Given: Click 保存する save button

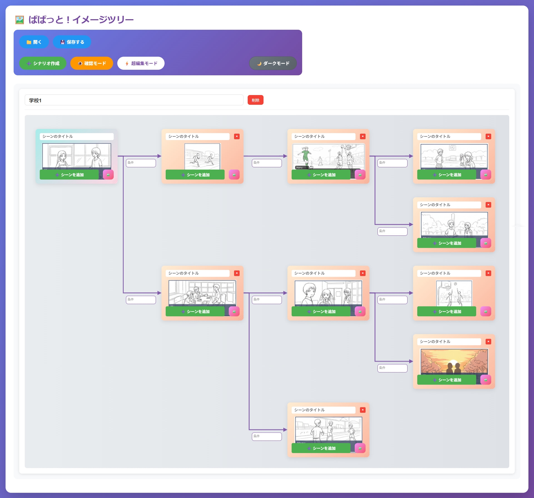Looking at the screenshot, I should pyautogui.click(x=72, y=42).
